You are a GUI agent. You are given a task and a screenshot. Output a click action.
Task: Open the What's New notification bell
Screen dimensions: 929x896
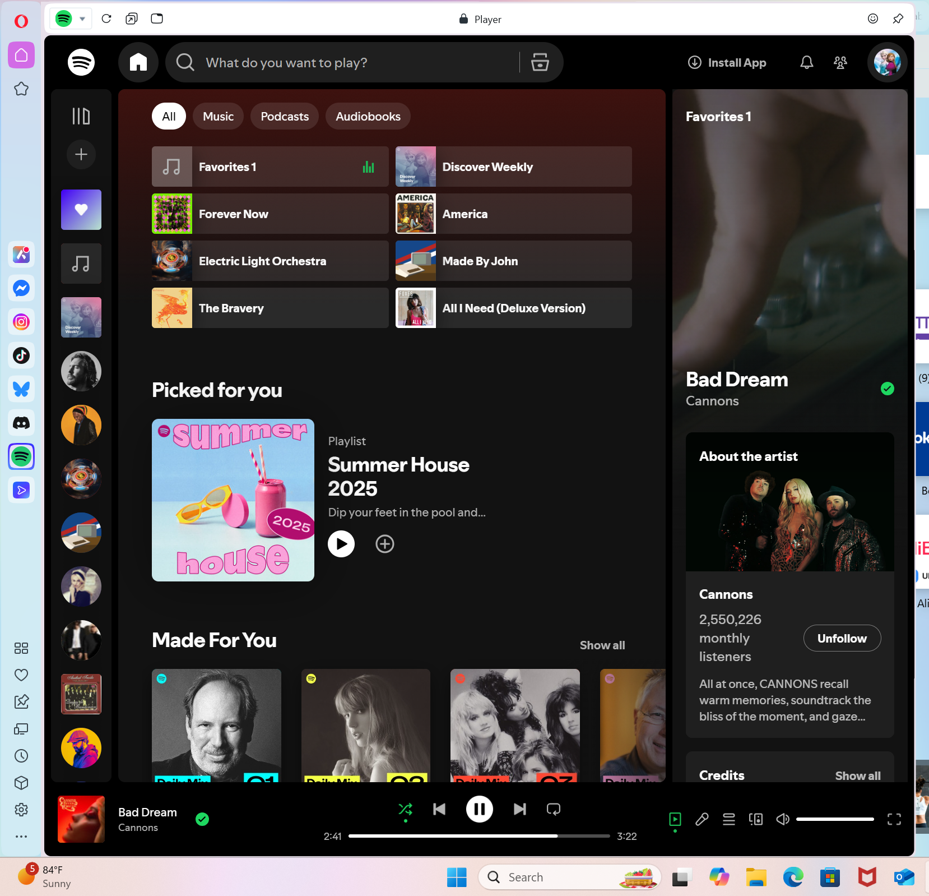pos(807,62)
